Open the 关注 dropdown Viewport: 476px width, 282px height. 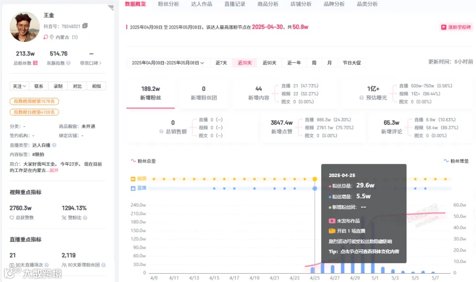pyautogui.click(x=19, y=86)
